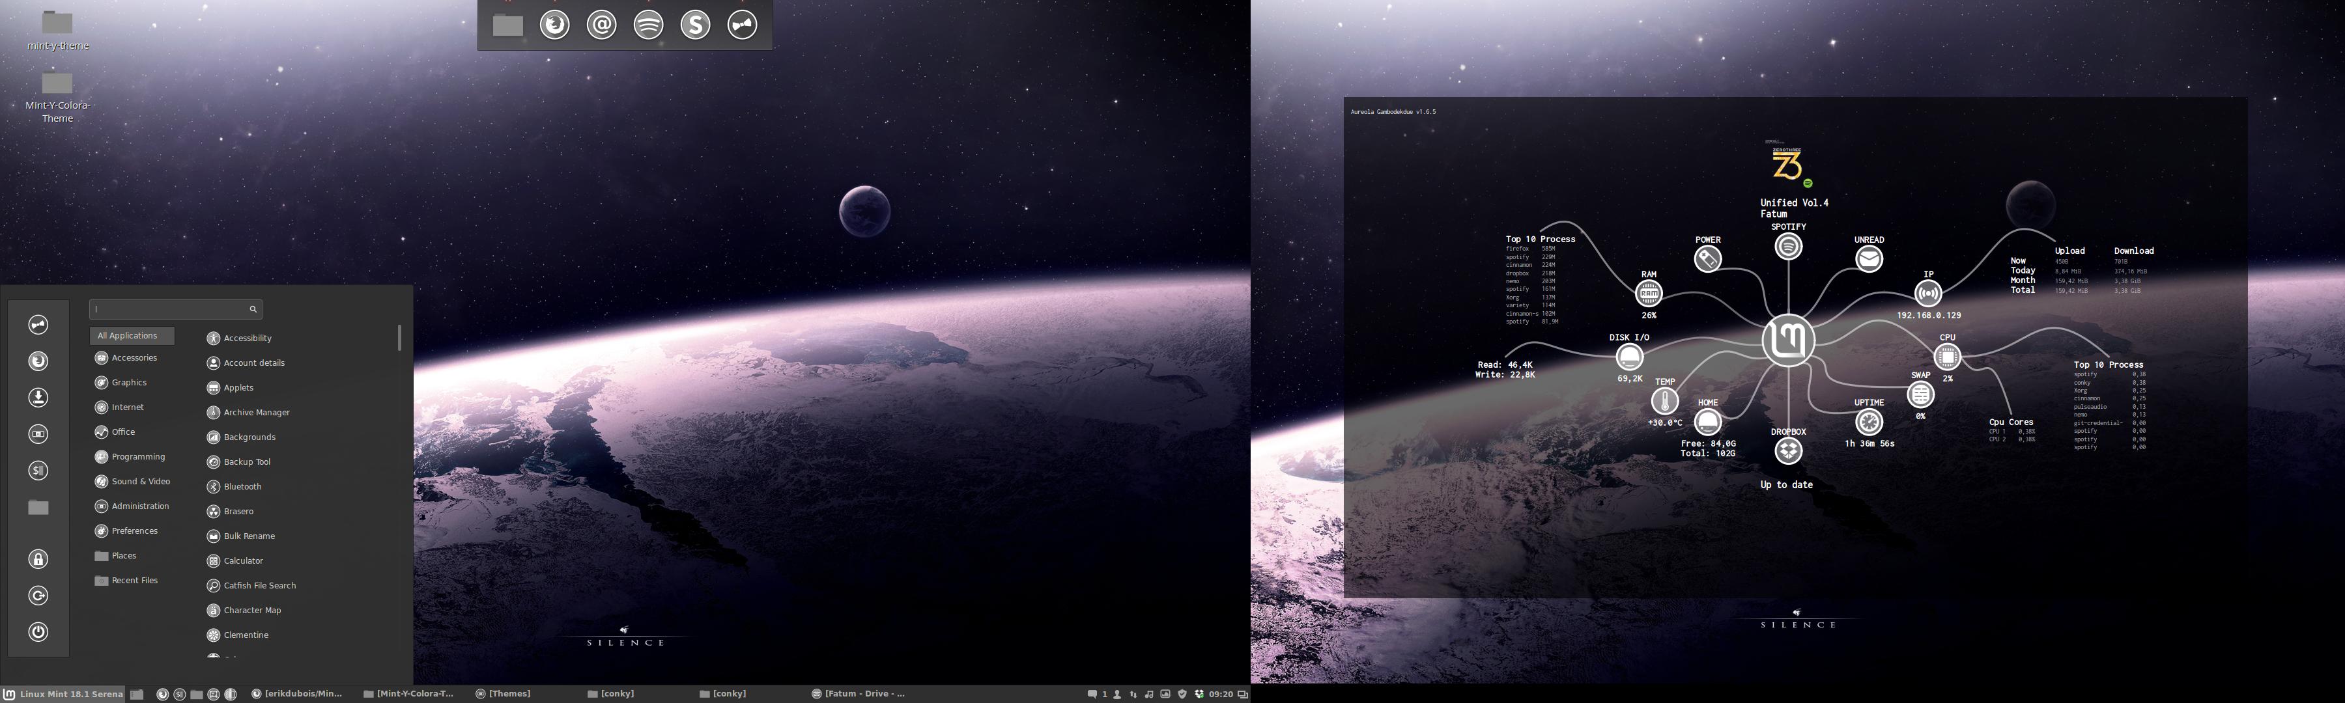Open Firefox from the menu favorites sidebar

[38, 361]
